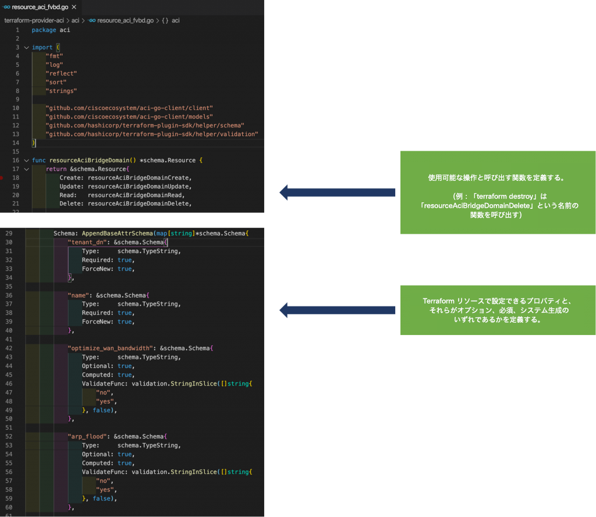Open the aci folder breadcrumb segment

75,20
